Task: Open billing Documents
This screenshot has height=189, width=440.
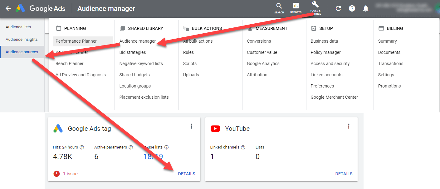Action: pyautogui.click(x=389, y=52)
